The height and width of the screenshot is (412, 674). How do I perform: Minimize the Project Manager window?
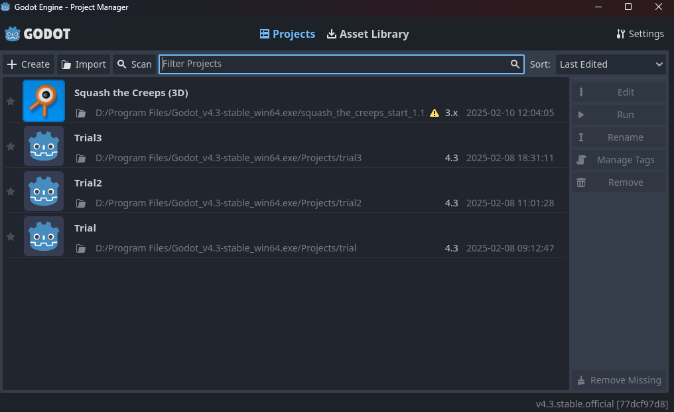pos(598,7)
